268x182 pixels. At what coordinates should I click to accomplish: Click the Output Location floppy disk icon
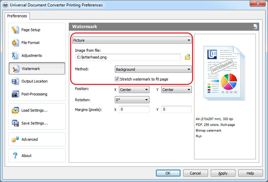[x=15, y=81]
